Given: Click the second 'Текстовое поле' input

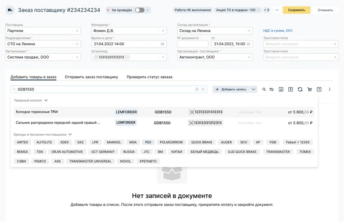Looking at the screenshot, I should [x=301, y=57].
